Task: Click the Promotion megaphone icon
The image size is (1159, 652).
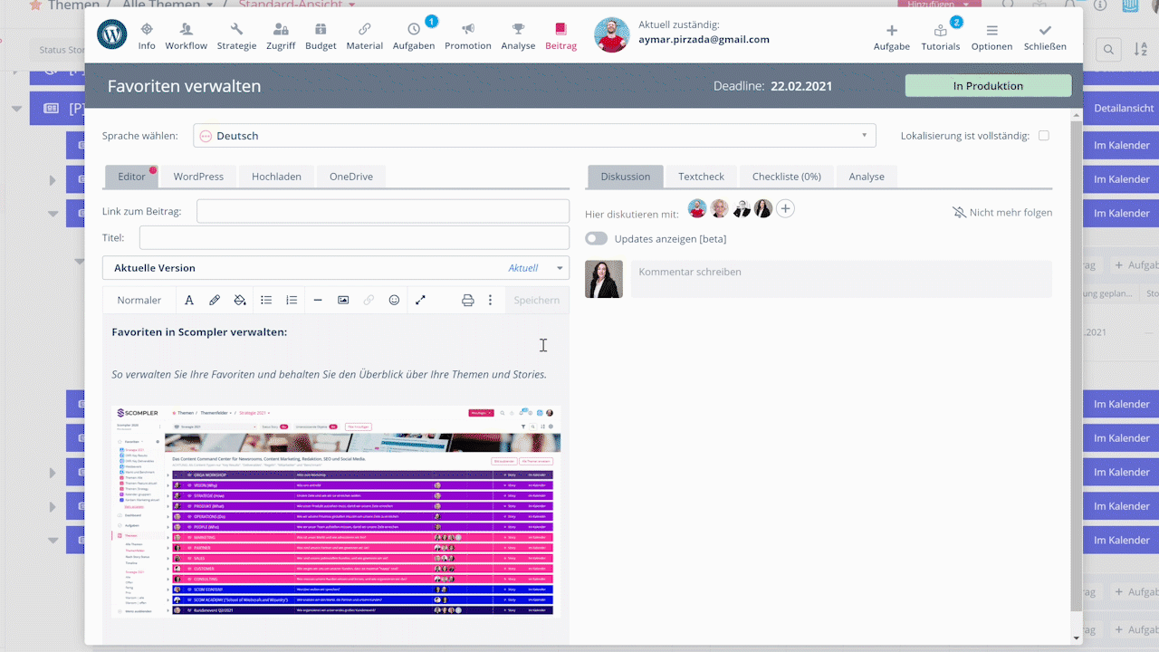Action: [x=467, y=36]
